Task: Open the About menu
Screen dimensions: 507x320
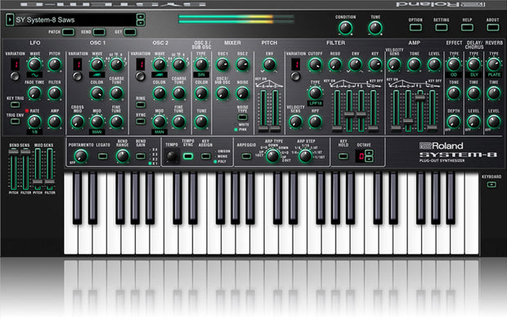Action: click(x=493, y=28)
